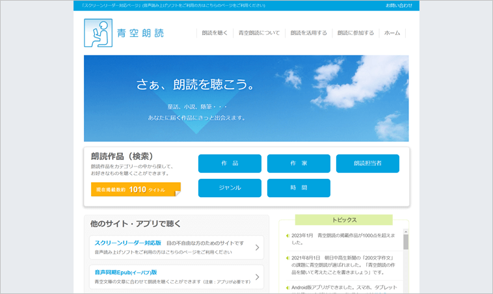493x294 pixels.
Task: Open the 青空朗読について menu item
Action: 259,33
